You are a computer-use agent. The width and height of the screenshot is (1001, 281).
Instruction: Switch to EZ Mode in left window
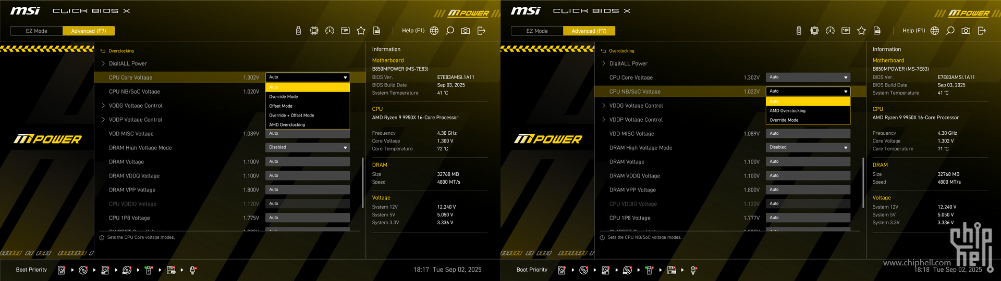[x=36, y=31]
